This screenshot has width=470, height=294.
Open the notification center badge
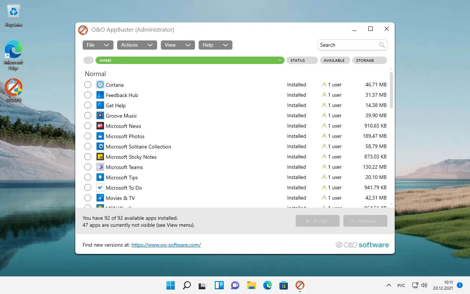coord(460,285)
